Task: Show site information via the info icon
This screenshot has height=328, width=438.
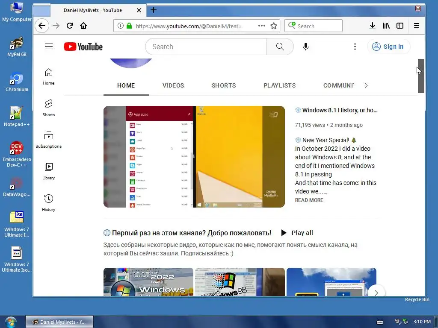Action: click(x=120, y=26)
